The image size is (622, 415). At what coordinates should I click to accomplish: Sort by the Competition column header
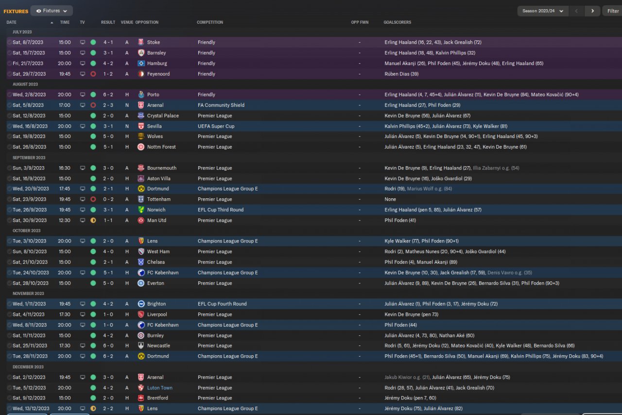click(210, 22)
